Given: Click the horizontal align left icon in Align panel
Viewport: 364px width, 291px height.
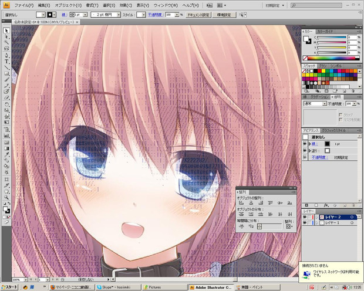Looking at the screenshot, I should click(x=241, y=203).
